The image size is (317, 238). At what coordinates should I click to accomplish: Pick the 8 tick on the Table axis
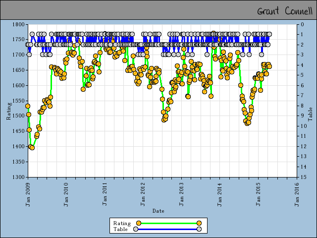click(303, 106)
